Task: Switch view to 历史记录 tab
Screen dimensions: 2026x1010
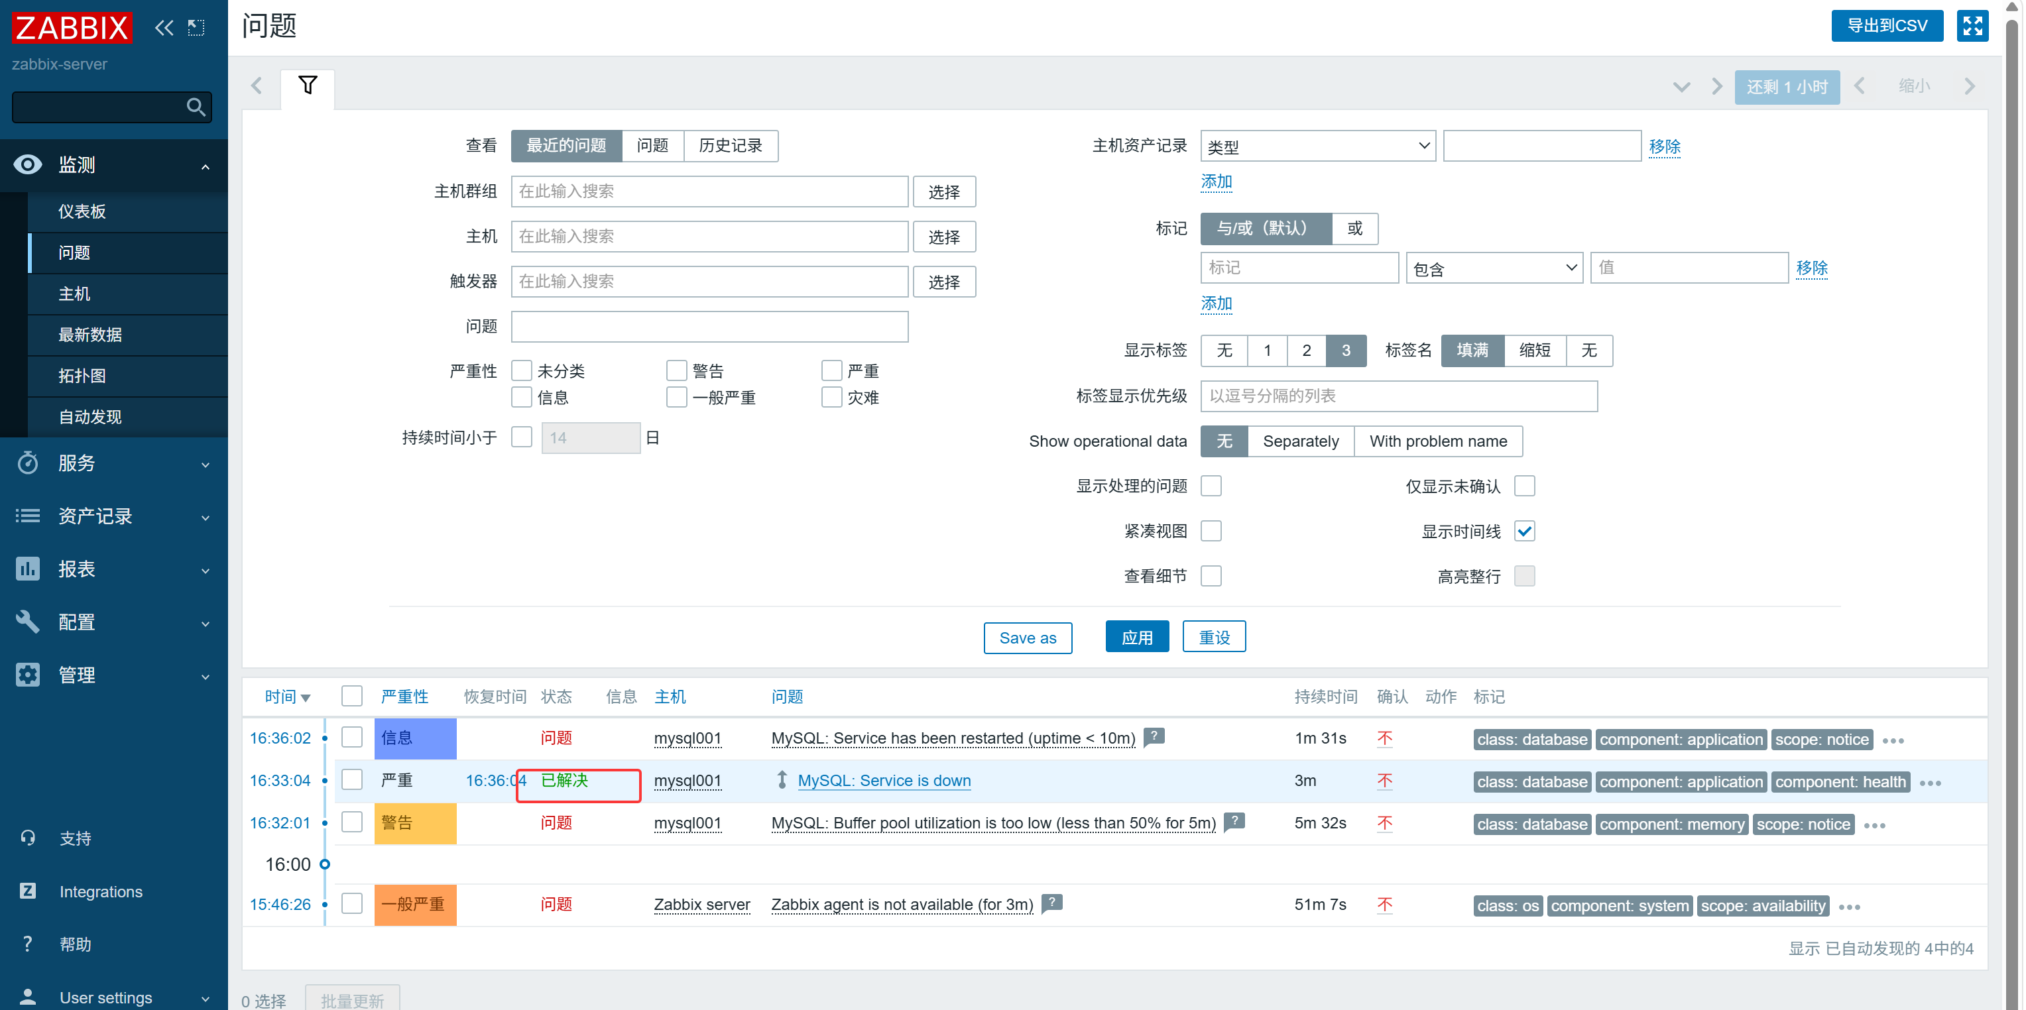Action: pos(731,146)
